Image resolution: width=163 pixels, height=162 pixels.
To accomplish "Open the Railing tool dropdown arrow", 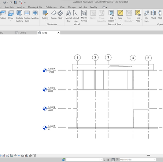I will click(45, 20).
